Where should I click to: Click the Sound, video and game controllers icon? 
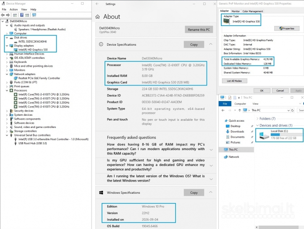tap(11, 127)
